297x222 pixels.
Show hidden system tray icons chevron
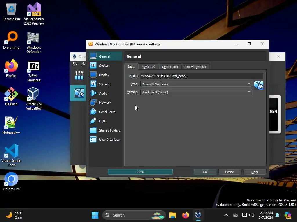tap(226, 215)
